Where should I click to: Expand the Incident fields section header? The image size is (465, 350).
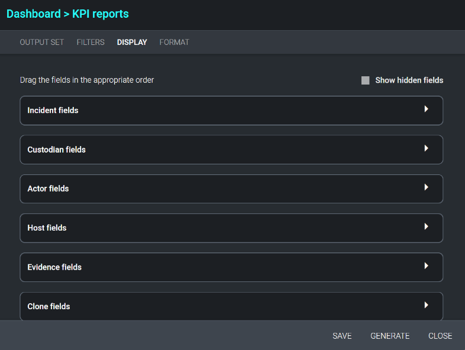click(x=53, y=111)
